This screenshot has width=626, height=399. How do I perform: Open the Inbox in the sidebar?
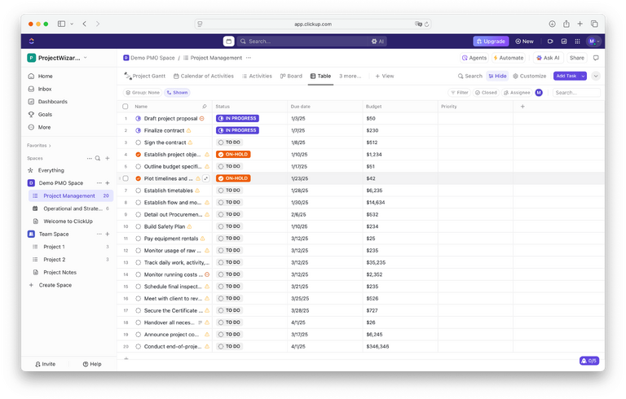point(44,89)
